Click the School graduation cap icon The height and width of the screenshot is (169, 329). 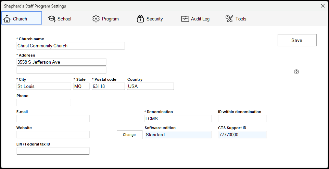(51, 19)
